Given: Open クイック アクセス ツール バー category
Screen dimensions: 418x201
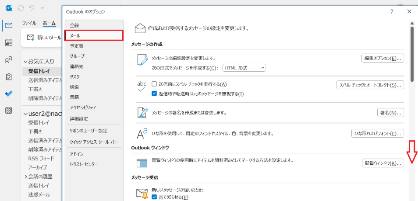Looking at the screenshot, I should click(94, 142).
